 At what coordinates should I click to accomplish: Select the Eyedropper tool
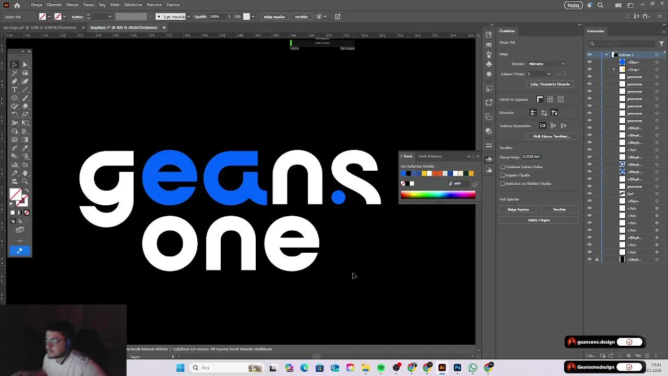coord(25,148)
